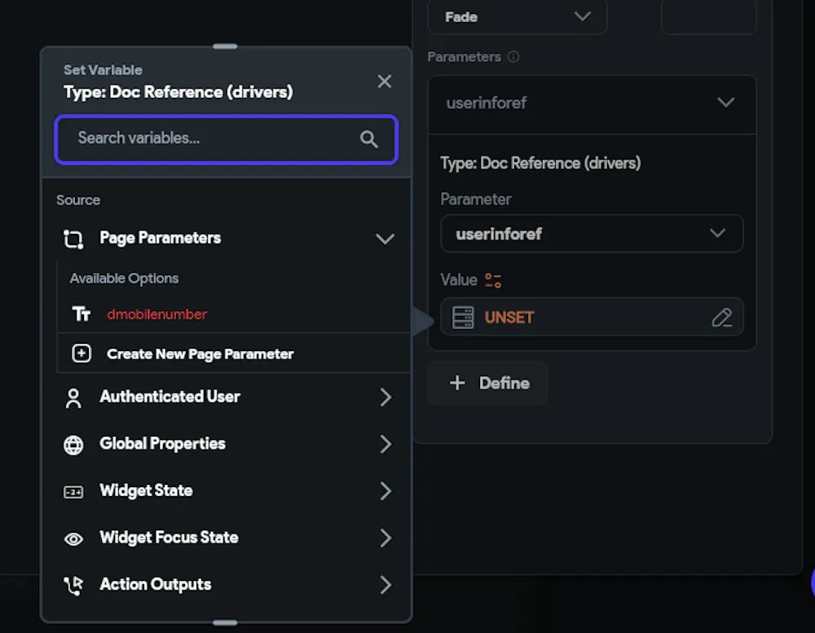Click the top drag handle of popup
The height and width of the screenshot is (633, 815).
225,46
